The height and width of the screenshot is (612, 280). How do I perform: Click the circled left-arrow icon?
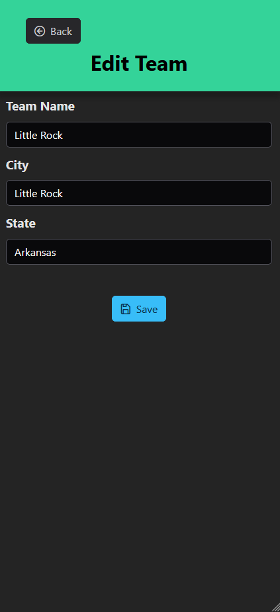pyautogui.click(x=40, y=31)
